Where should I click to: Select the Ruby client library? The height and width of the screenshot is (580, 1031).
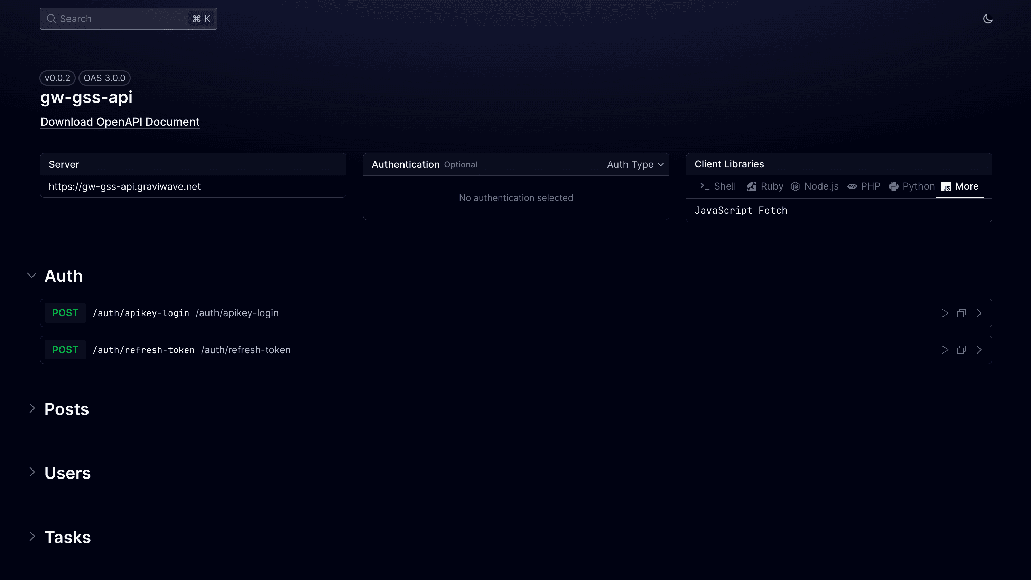(765, 186)
